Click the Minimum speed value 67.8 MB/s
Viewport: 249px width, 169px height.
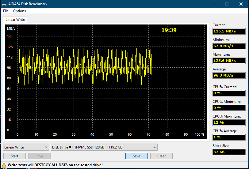(229, 46)
